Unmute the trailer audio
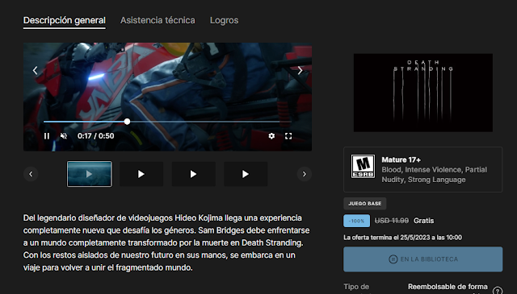Viewport: 517px width, 294px height. (x=64, y=136)
